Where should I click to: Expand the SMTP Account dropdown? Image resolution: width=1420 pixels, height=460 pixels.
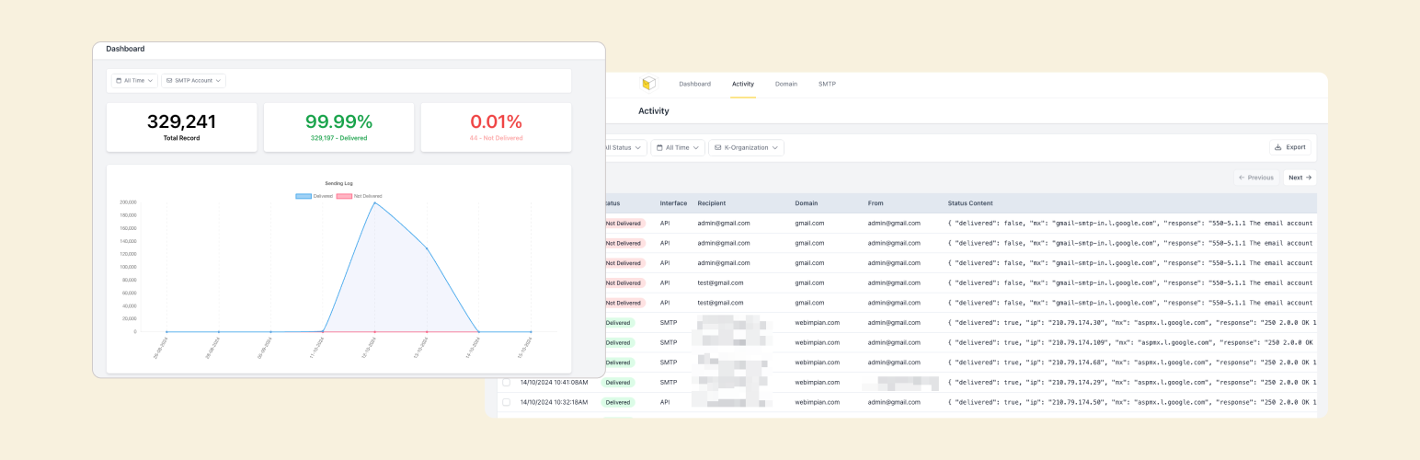click(x=219, y=81)
